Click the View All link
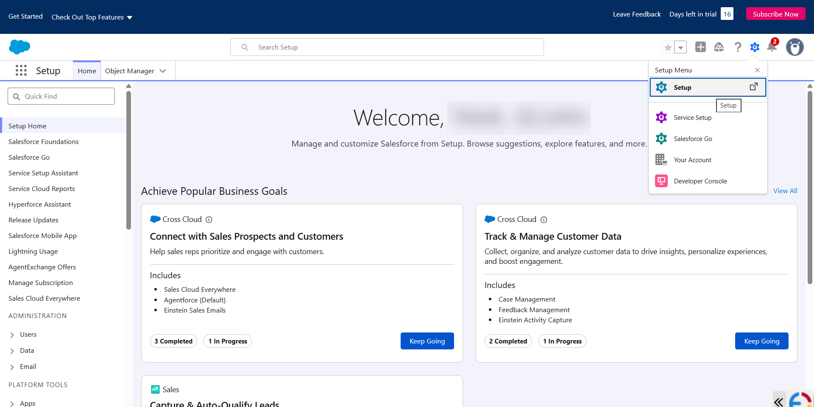 (x=785, y=191)
